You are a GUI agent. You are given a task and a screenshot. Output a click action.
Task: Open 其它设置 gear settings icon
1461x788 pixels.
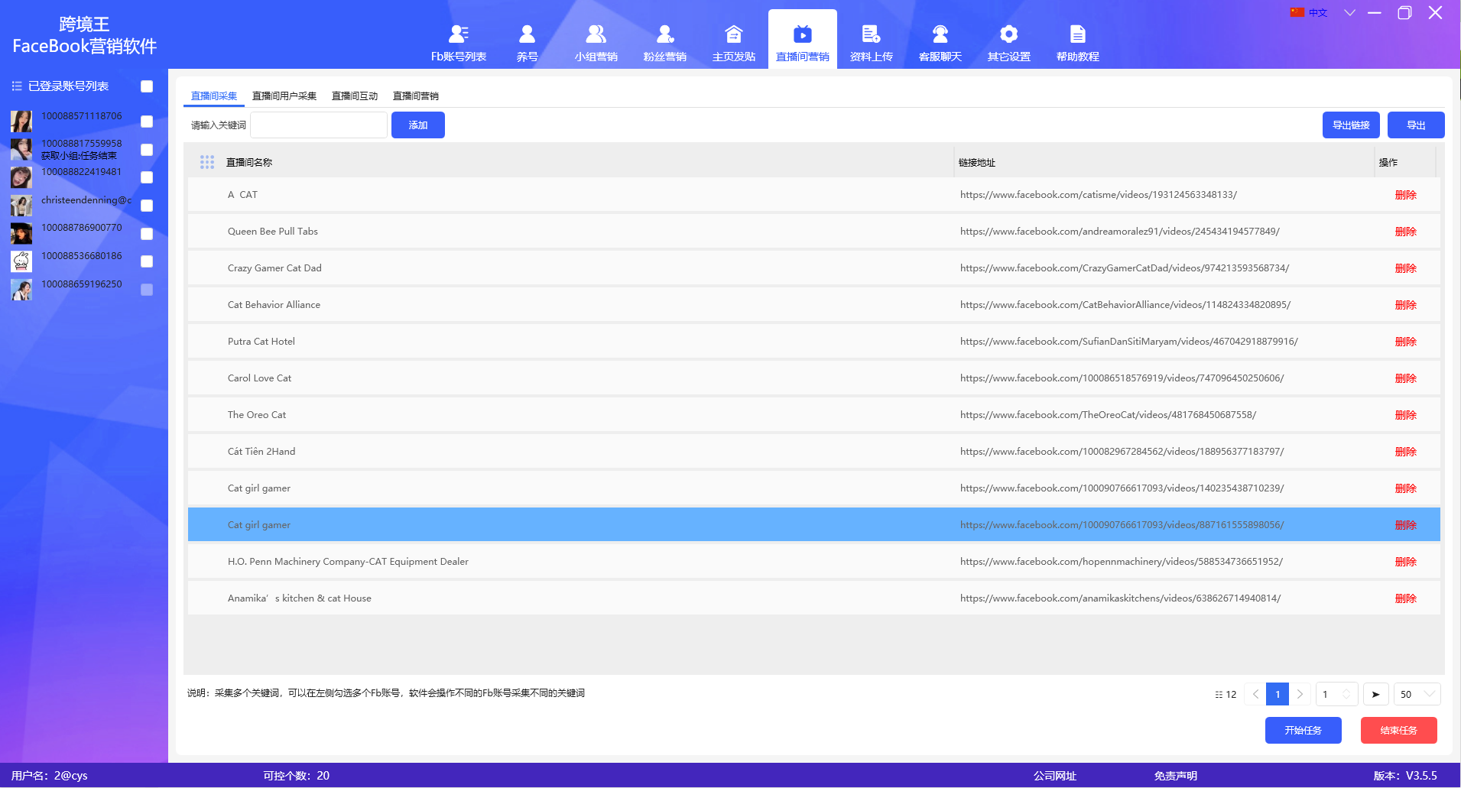tap(1008, 34)
